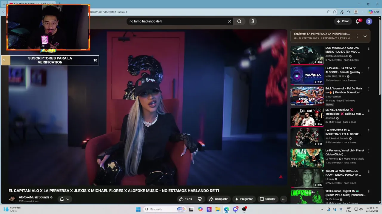Open Edge profile avatar
382x214 pixels.
coord(356,12)
